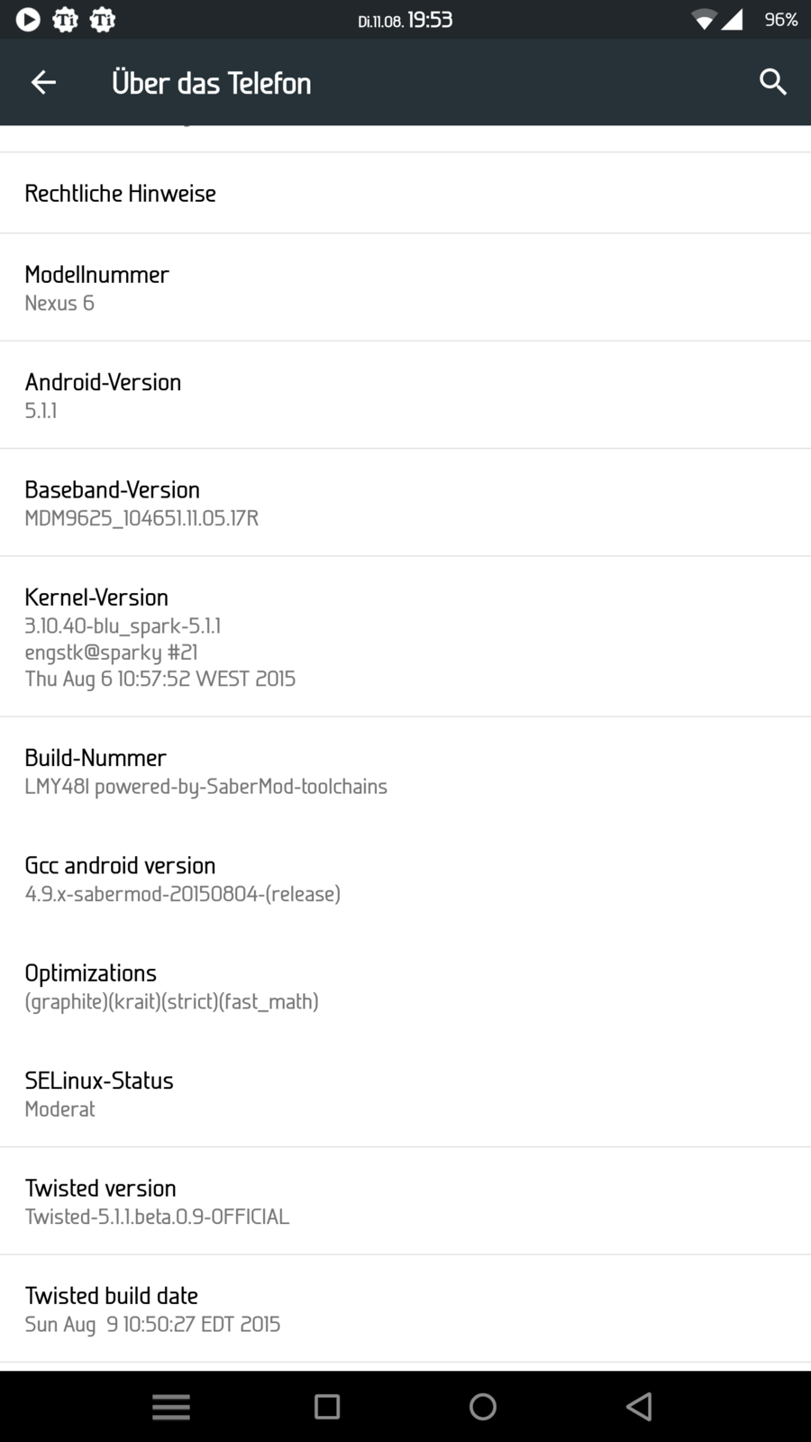Tap the Wi-Fi status icon
This screenshot has width=811, height=1442.
pos(703,19)
